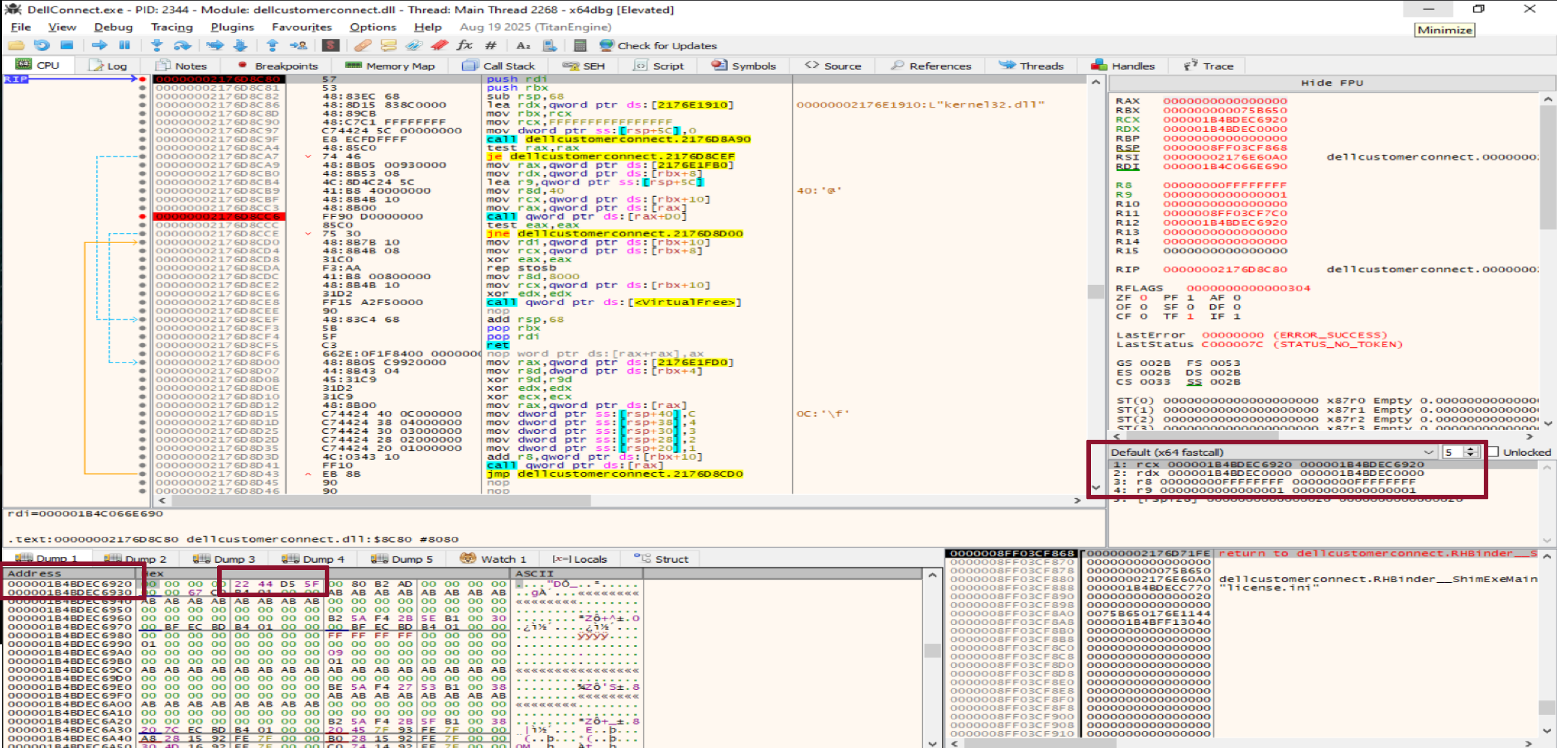Screen dimensions: 1557x748
Task: Switch to the Breakpoints tab
Action: (x=278, y=66)
